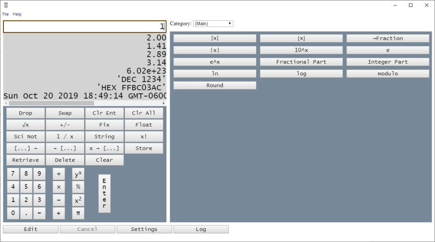This screenshot has width=435, height=242.
Task: Open the Help menu
Action: coord(17,14)
